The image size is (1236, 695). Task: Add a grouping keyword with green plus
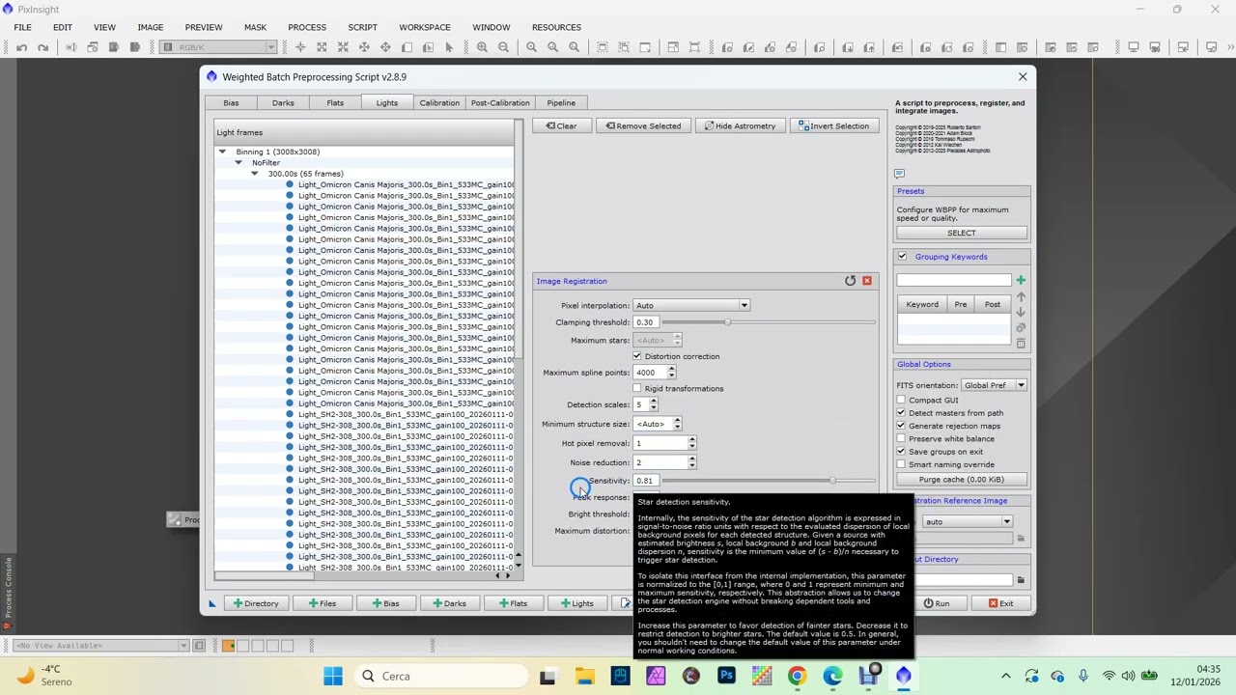point(1021,280)
